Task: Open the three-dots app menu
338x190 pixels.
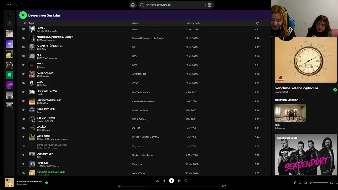Action: [x=9, y=5]
